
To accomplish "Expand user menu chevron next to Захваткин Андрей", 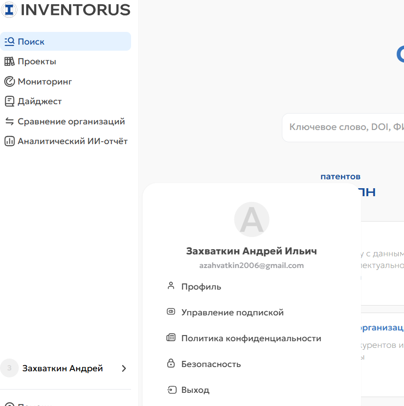I will pyautogui.click(x=124, y=368).
